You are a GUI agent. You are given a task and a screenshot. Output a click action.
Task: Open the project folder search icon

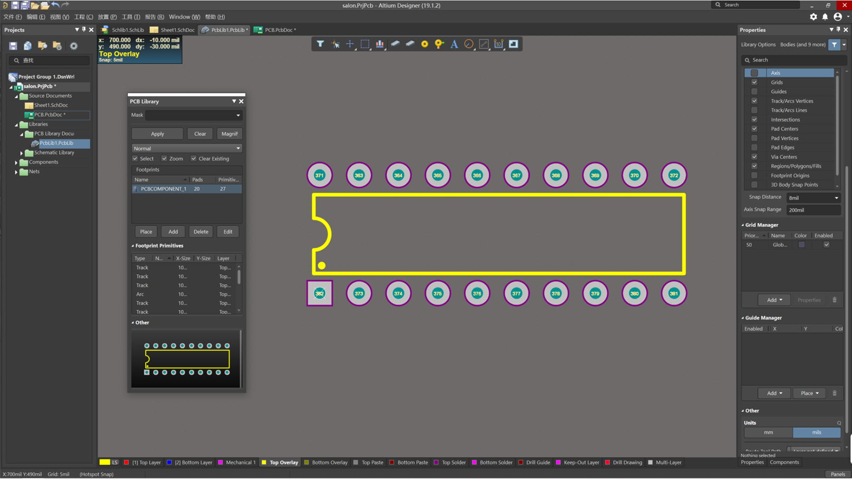42,46
